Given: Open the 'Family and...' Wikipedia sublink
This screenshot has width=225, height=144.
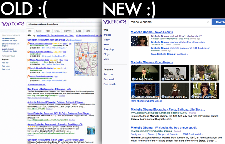Looking at the screenshot, I should (138, 134).
